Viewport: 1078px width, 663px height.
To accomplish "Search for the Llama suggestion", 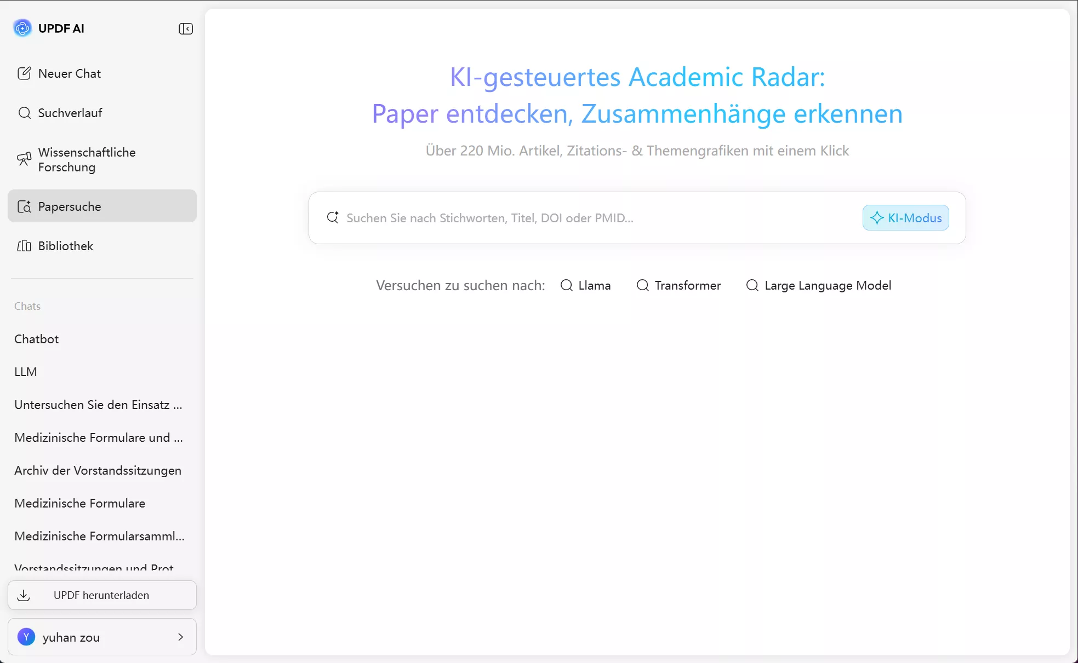I will (586, 285).
